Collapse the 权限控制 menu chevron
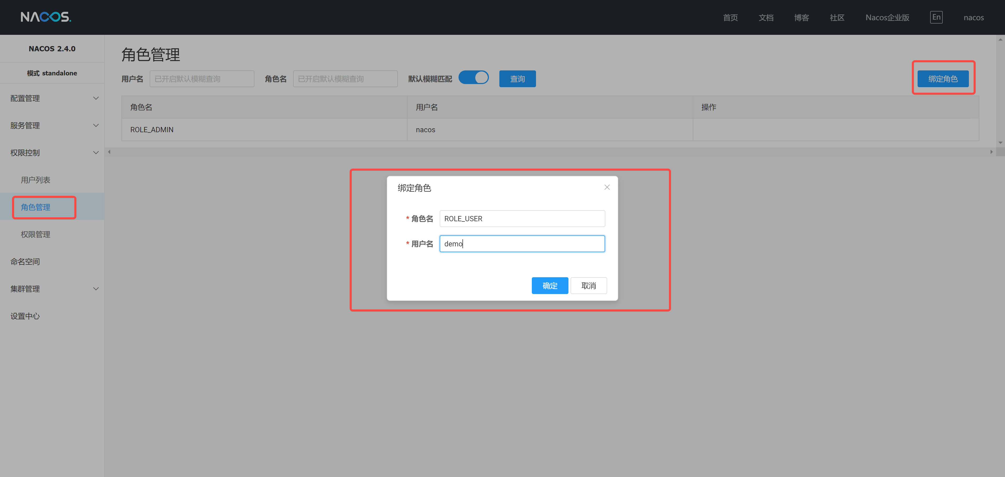 [x=96, y=153]
